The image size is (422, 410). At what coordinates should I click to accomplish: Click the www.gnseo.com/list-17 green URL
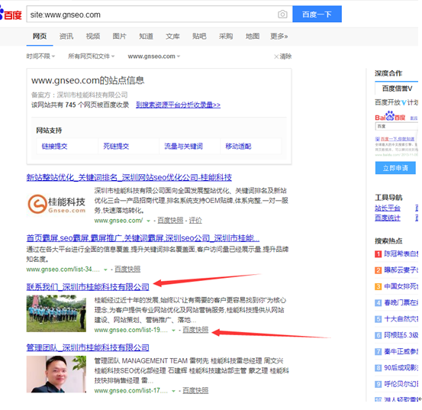(x=131, y=390)
